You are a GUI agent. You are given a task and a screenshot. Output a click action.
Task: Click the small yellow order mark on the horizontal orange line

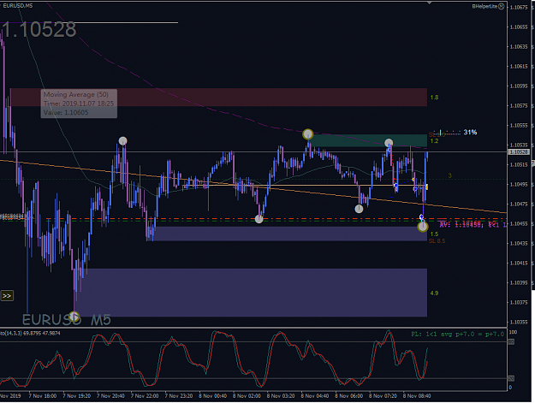[x=427, y=187]
